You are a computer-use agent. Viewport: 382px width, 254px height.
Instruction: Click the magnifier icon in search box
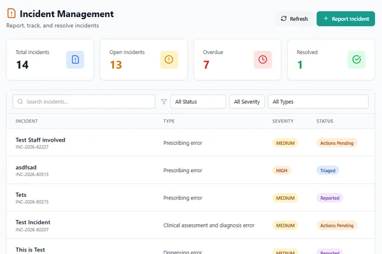tap(20, 102)
